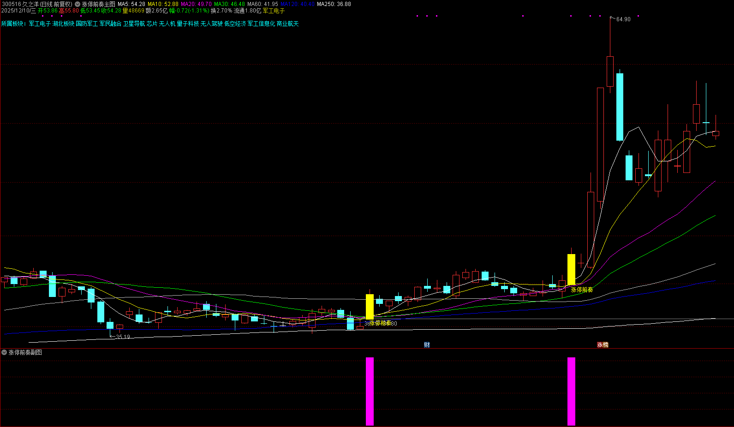Click the 财 marker icon below the chart
The width and height of the screenshot is (734, 427).
tap(427, 345)
